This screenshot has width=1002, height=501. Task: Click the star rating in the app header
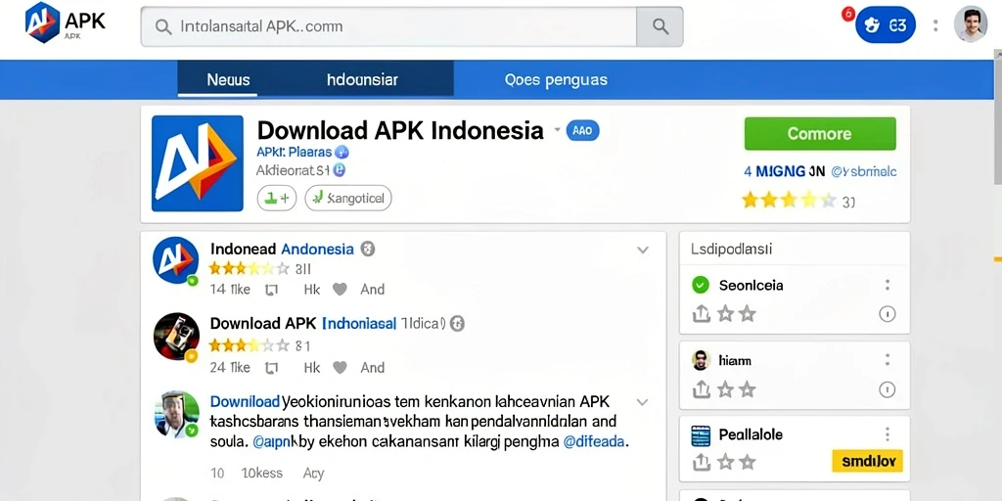[789, 201]
